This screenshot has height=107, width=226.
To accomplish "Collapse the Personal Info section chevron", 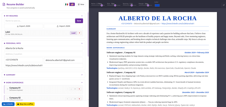I will click(x=82, y=43).
